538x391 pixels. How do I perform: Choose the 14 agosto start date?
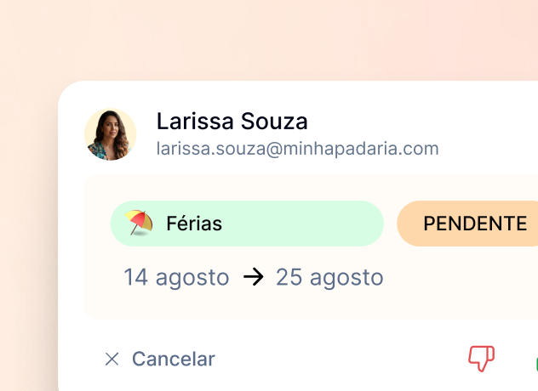pyautogui.click(x=176, y=277)
